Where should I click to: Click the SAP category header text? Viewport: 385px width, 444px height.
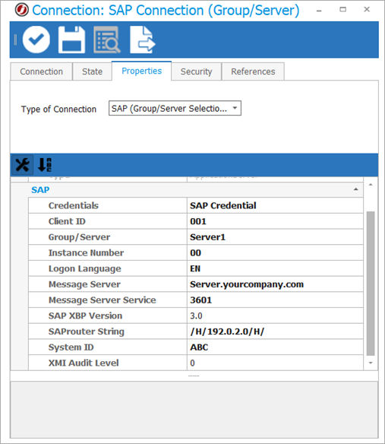(x=40, y=190)
